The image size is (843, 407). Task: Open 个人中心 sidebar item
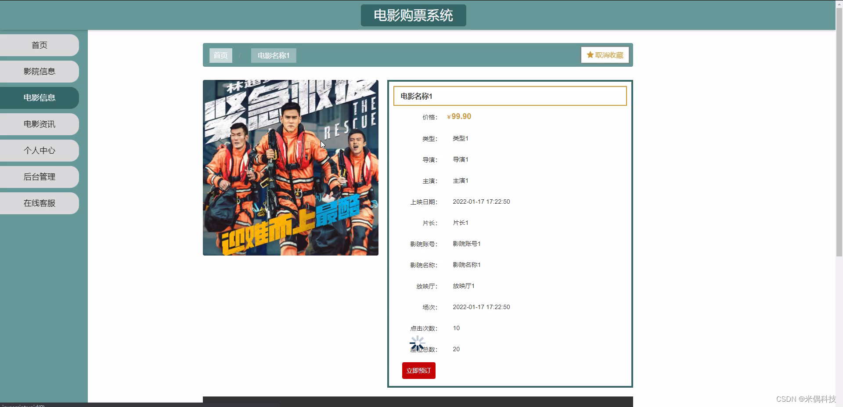(x=40, y=151)
